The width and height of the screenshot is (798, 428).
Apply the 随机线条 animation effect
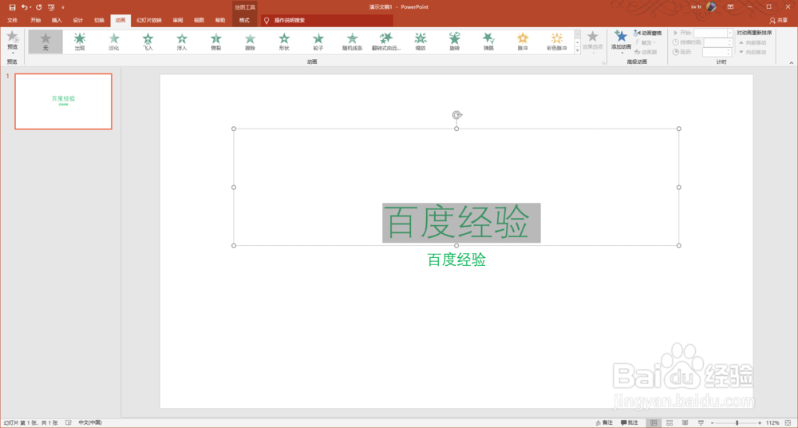[352, 42]
